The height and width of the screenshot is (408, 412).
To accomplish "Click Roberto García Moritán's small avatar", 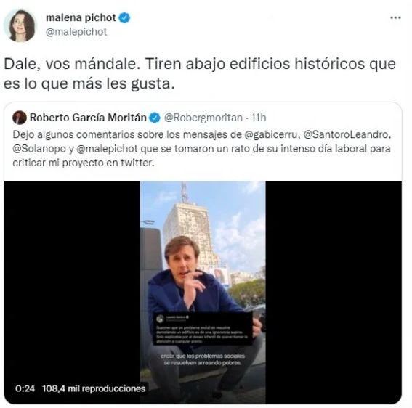I will (x=20, y=118).
